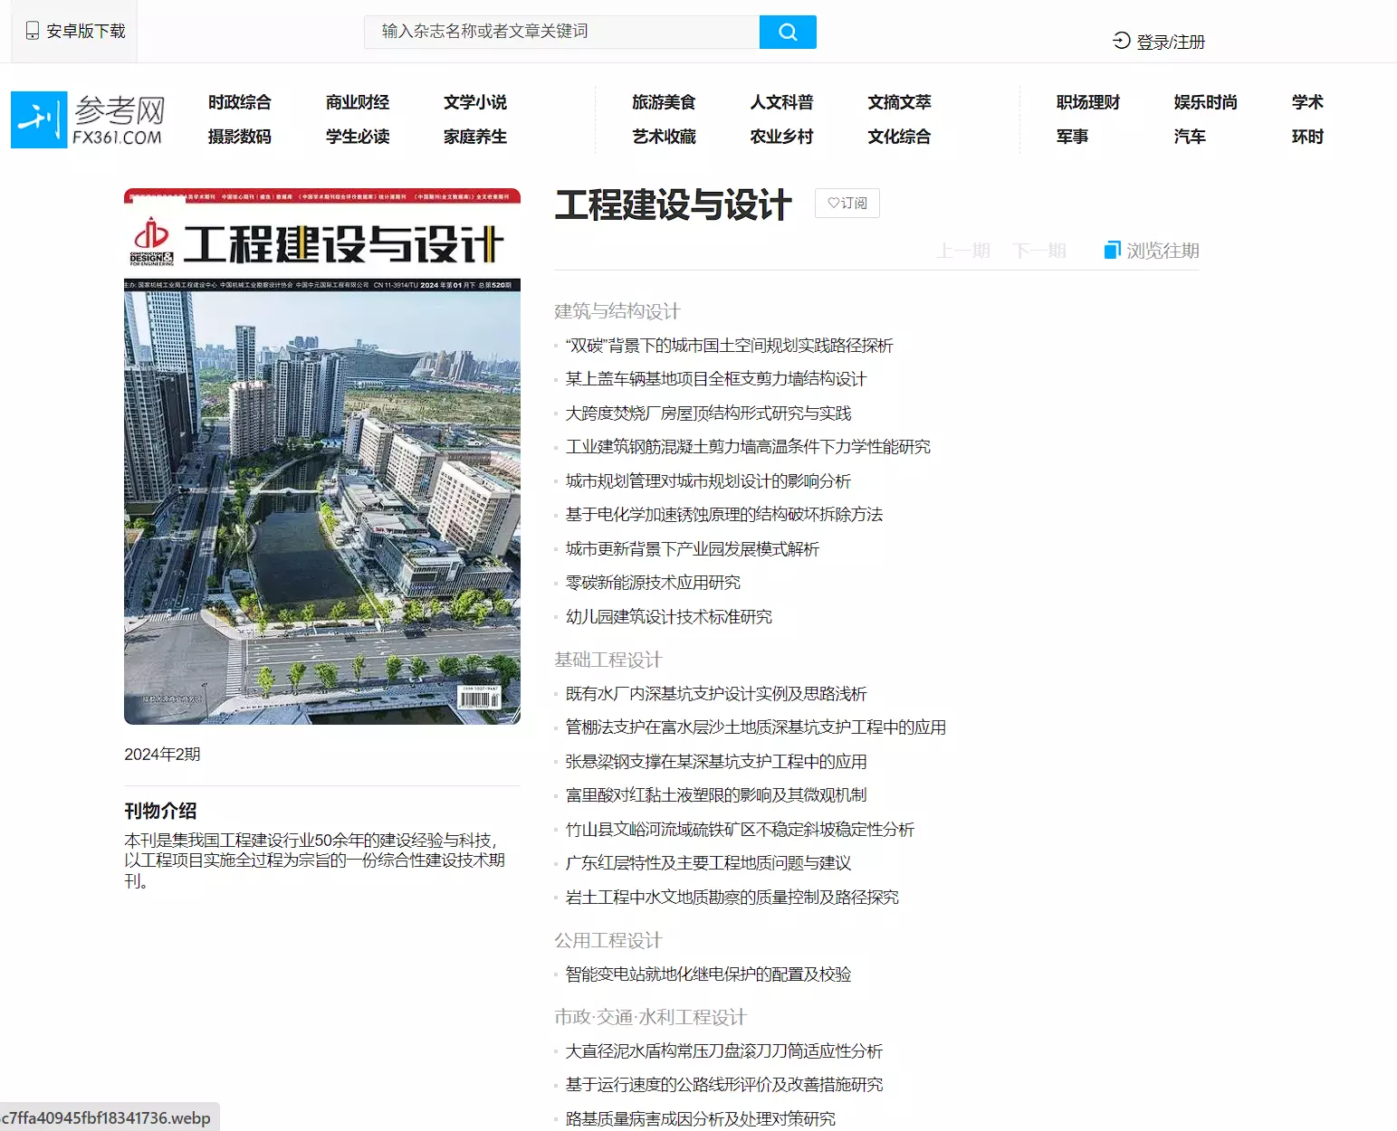Open article 广东红层特性及主要工程地质问题与建议

pos(708,863)
